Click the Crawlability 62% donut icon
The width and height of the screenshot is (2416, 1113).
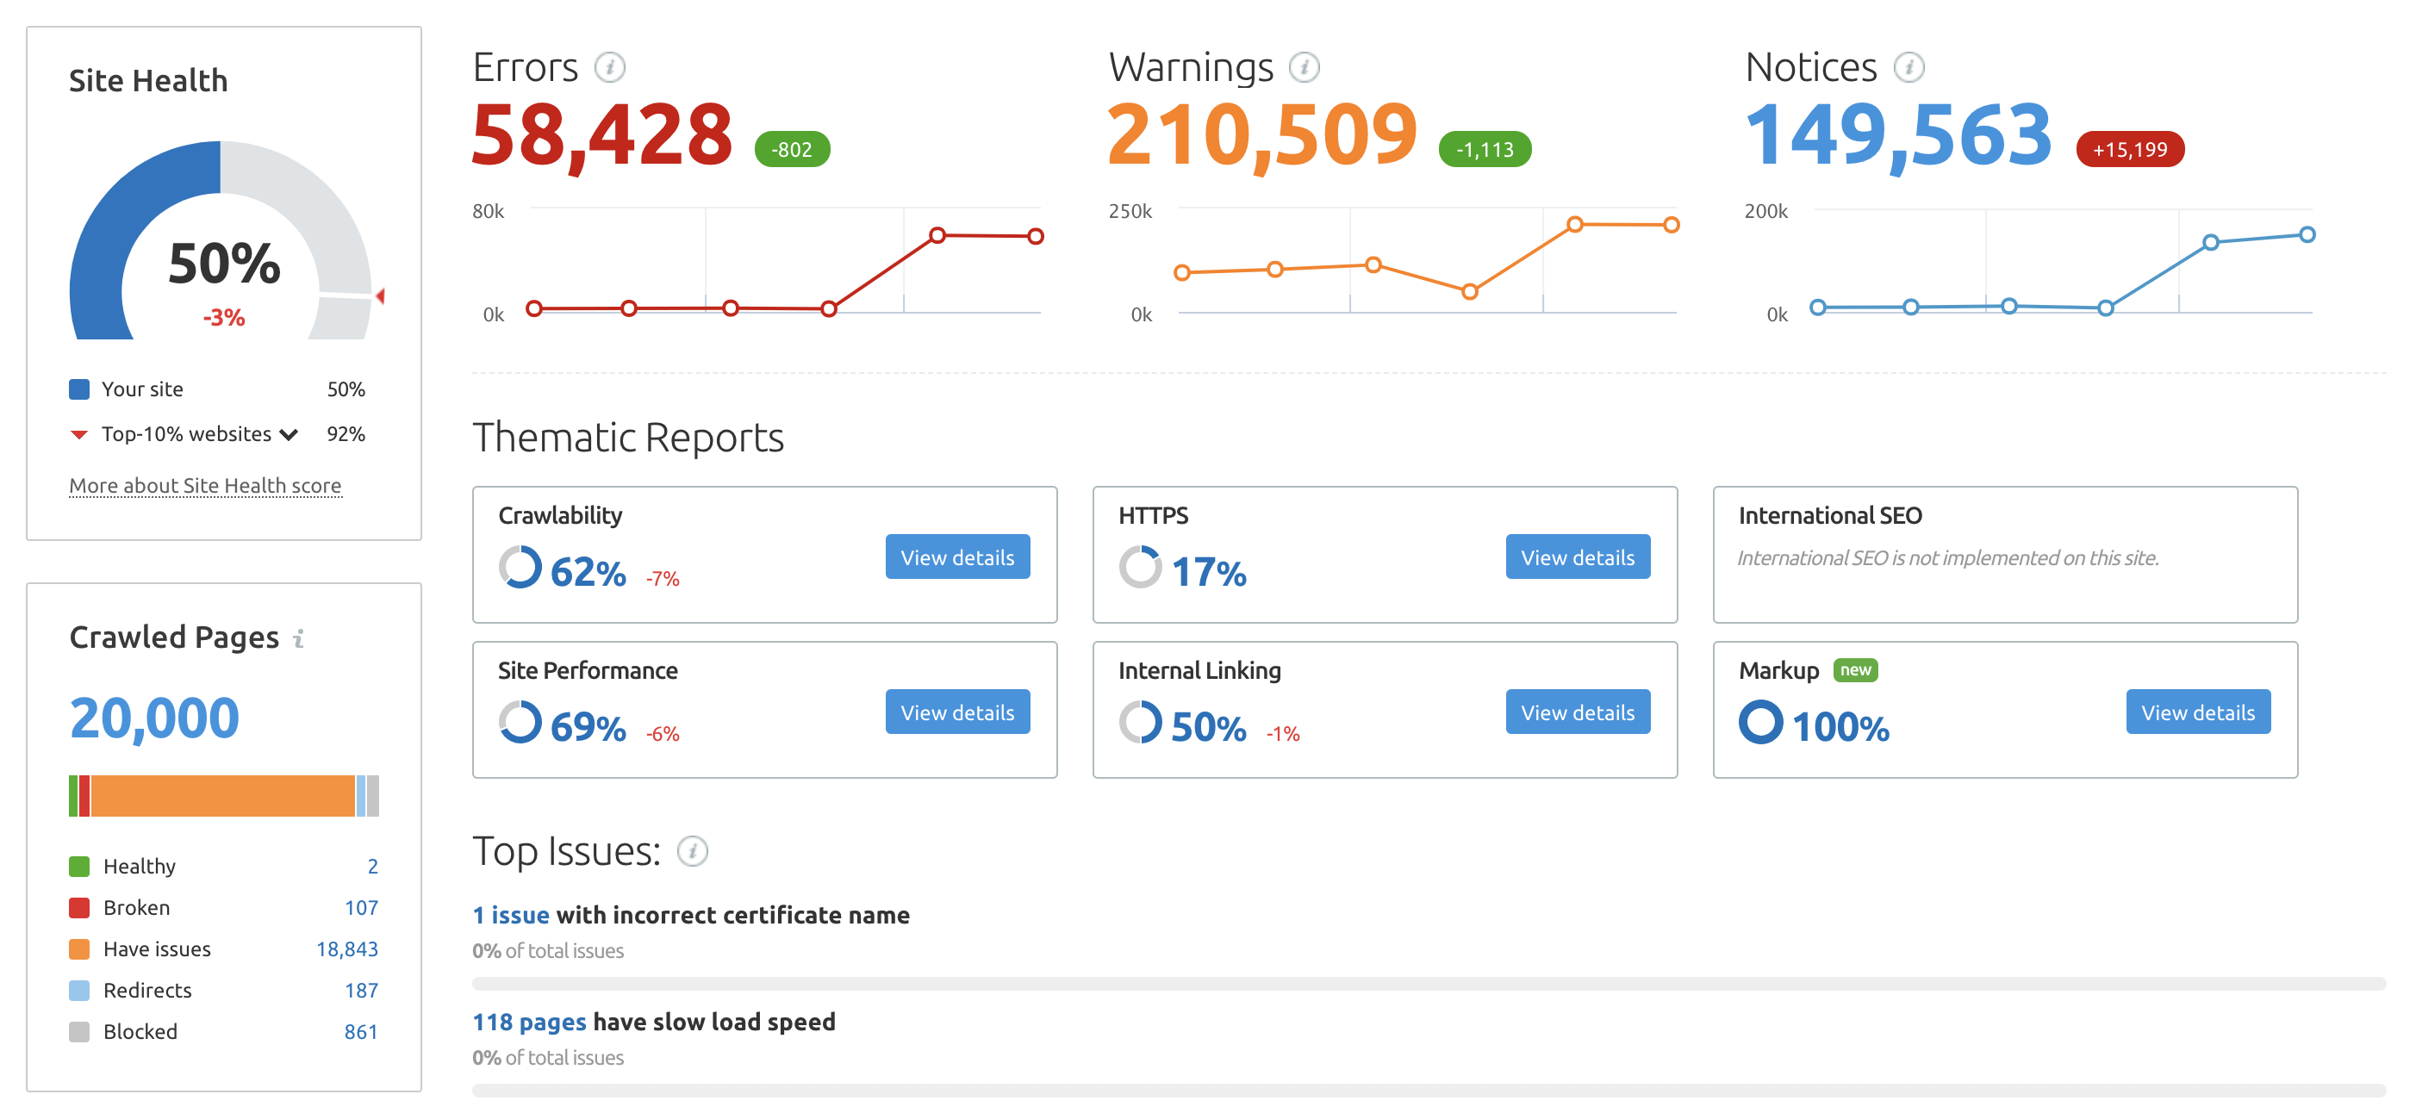click(x=520, y=568)
